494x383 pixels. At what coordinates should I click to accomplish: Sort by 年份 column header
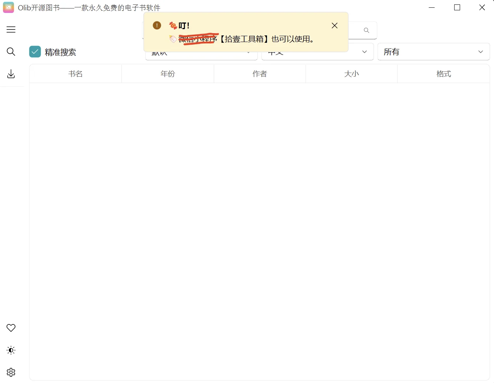[168, 74]
